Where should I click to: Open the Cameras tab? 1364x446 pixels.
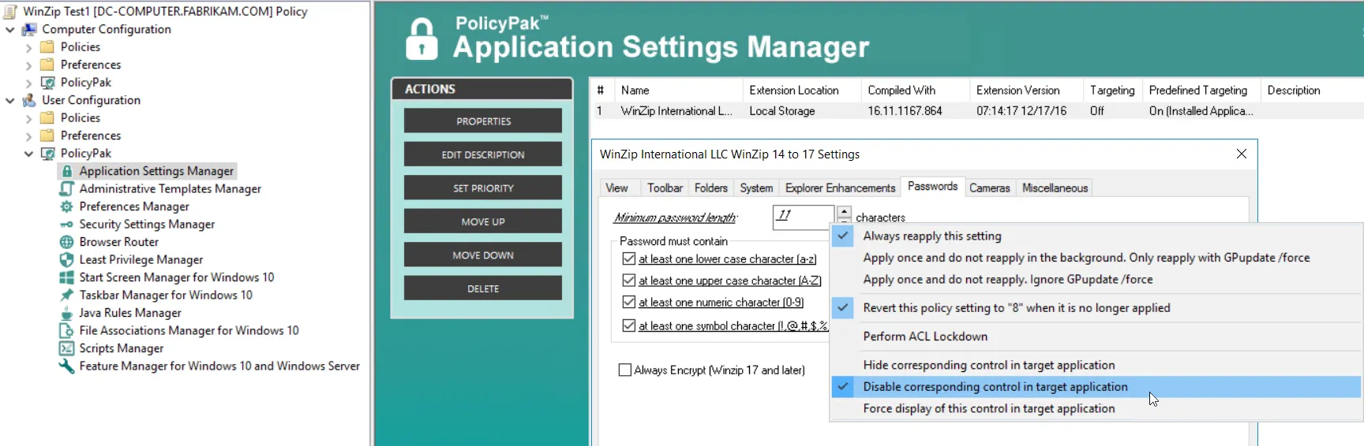point(990,188)
